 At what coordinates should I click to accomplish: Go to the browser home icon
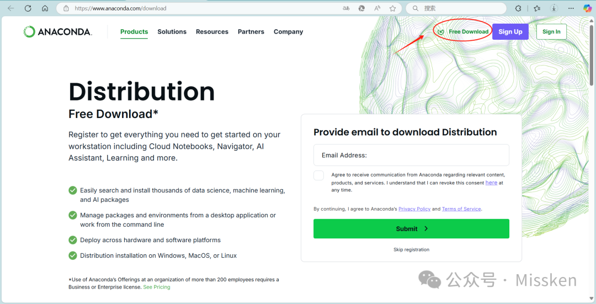(45, 8)
